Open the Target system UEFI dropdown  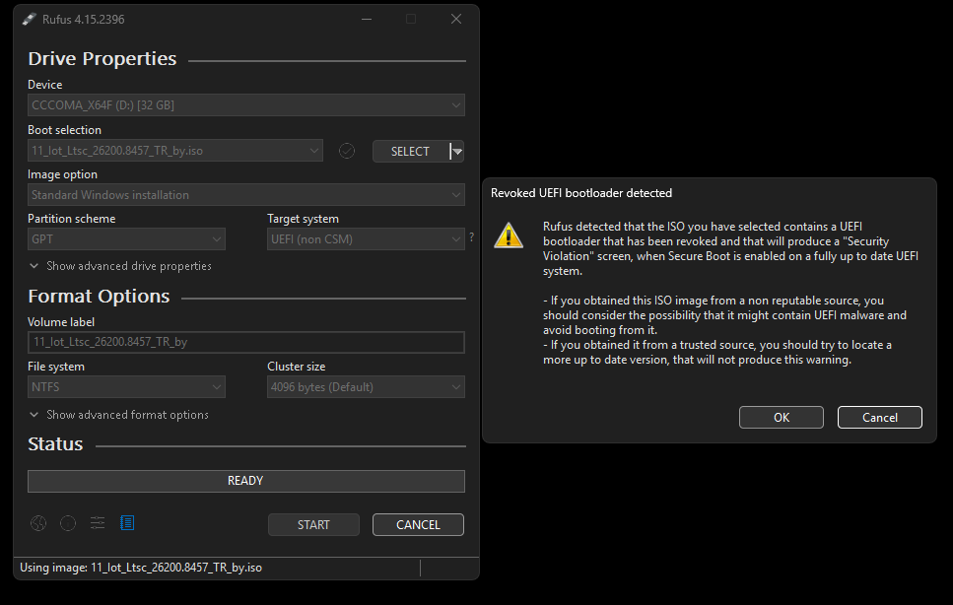point(366,239)
